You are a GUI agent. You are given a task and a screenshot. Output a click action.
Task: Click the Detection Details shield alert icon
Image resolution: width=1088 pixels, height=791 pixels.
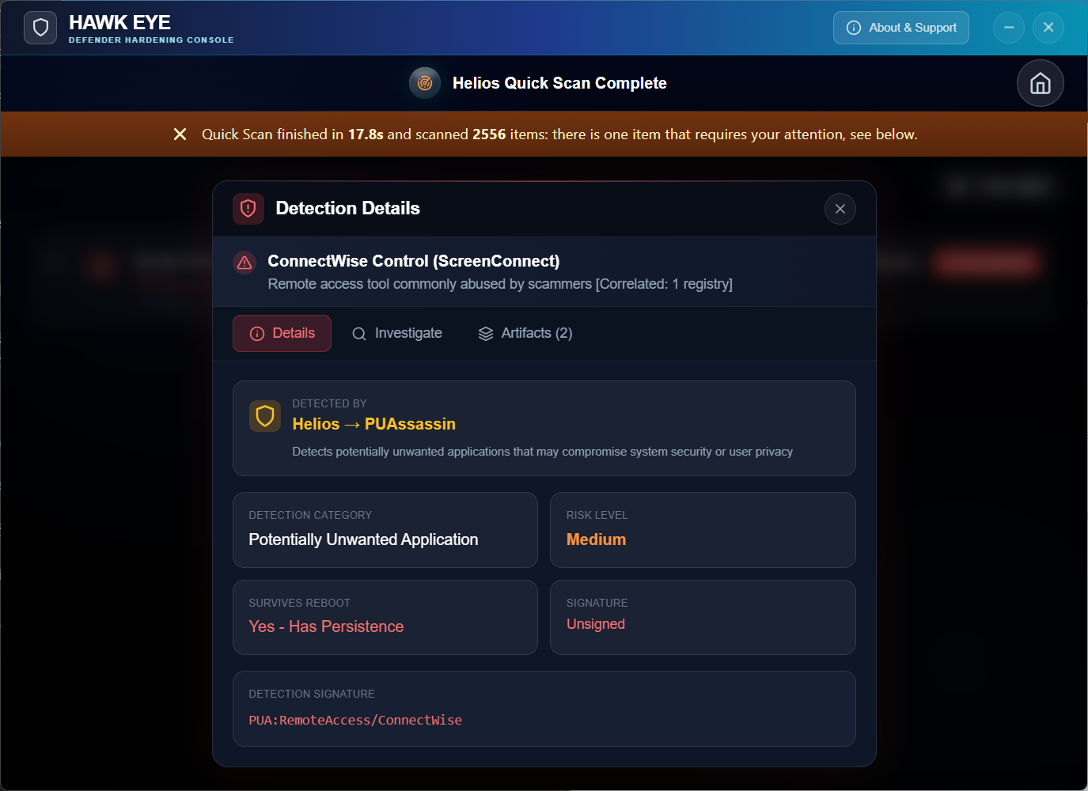coord(248,209)
